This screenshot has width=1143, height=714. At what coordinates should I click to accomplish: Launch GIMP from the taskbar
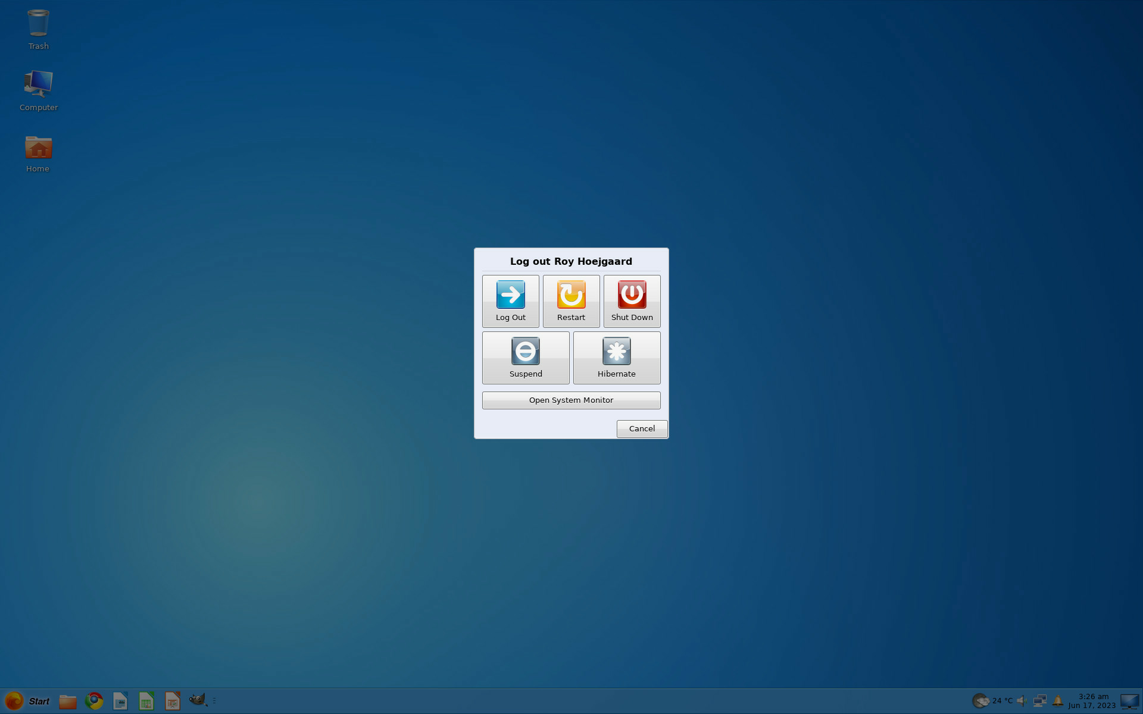[198, 700]
